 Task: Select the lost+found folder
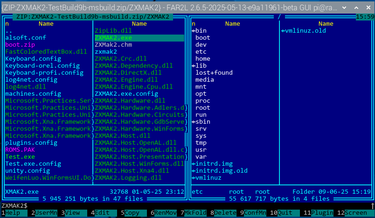click(x=214, y=73)
